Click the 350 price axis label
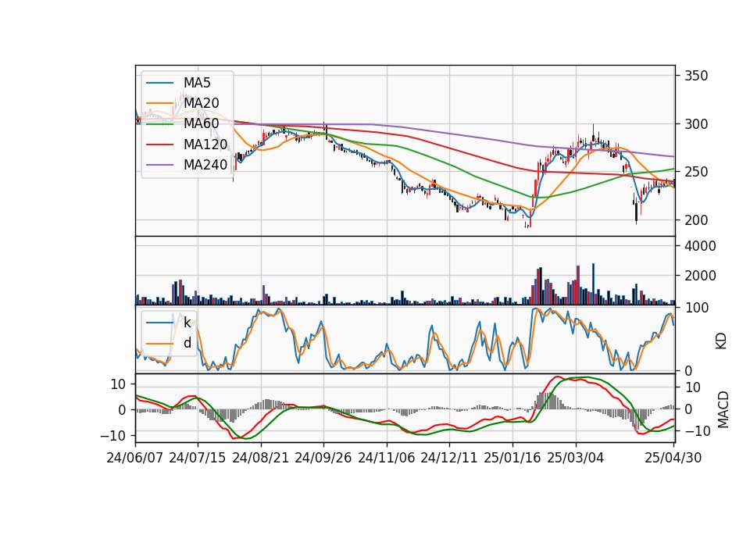Viewport: 750px width, 539px height. [696, 76]
